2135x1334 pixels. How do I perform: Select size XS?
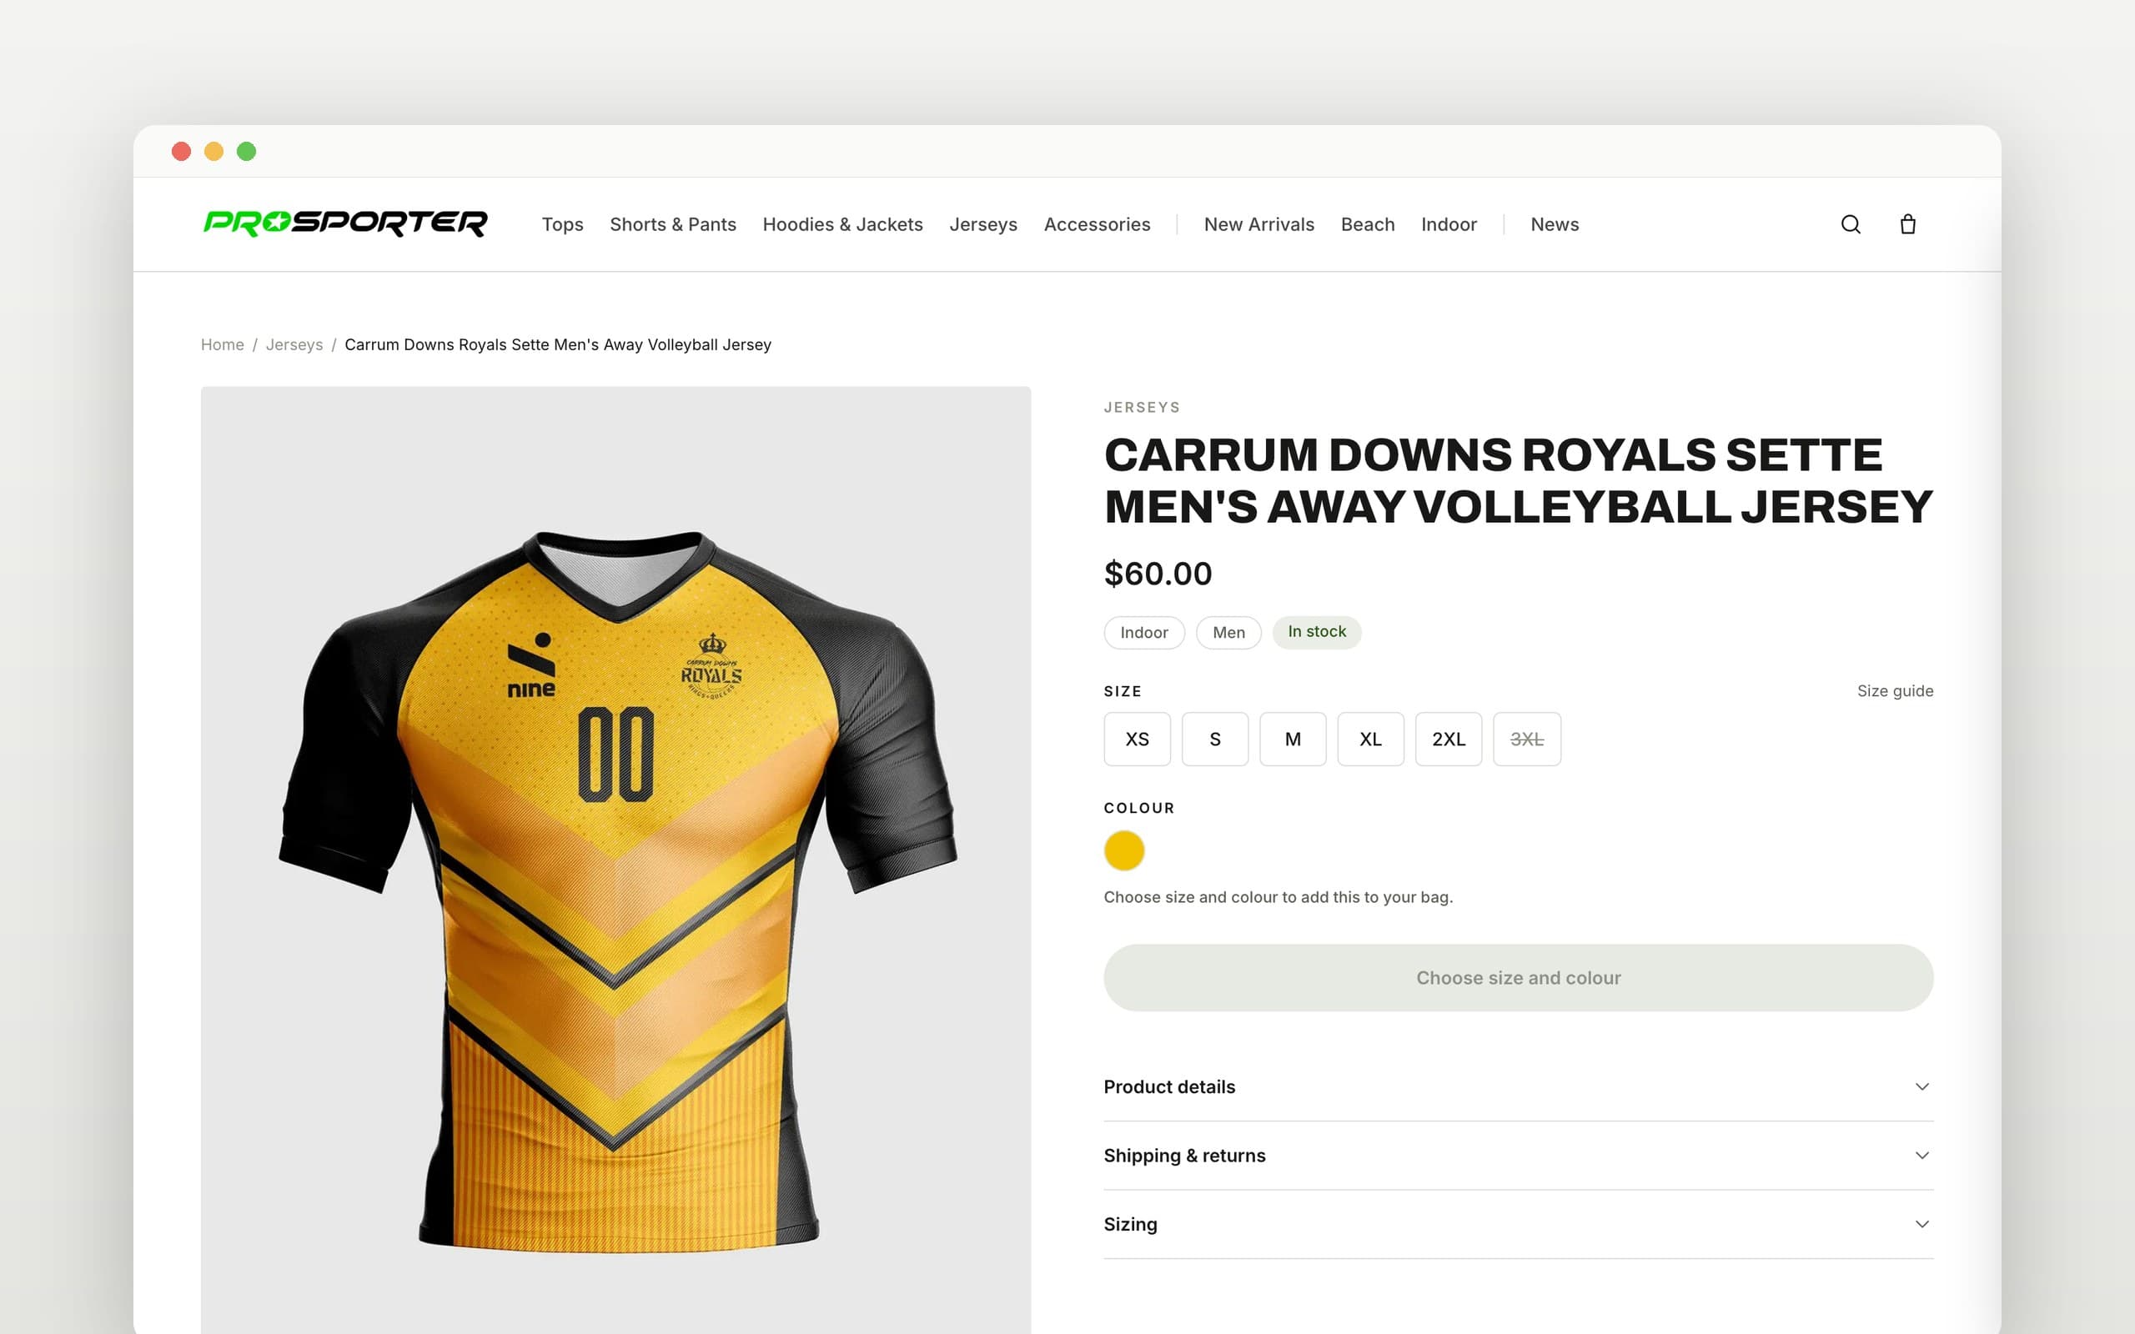pyautogui.click(x=1138, y=740)
